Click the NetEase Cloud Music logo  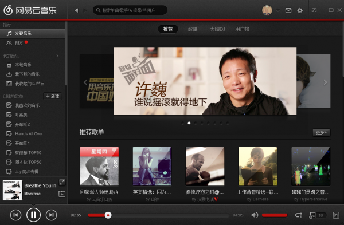click(30, 10)
